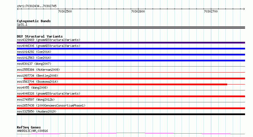Screen dimensions: 253x137
Task: Open variant esv2555384 (McKernan2009) label
Action: coord(38,70)
